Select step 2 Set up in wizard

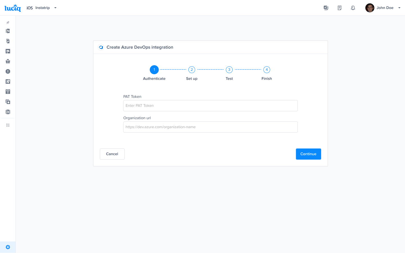point(192,70)
